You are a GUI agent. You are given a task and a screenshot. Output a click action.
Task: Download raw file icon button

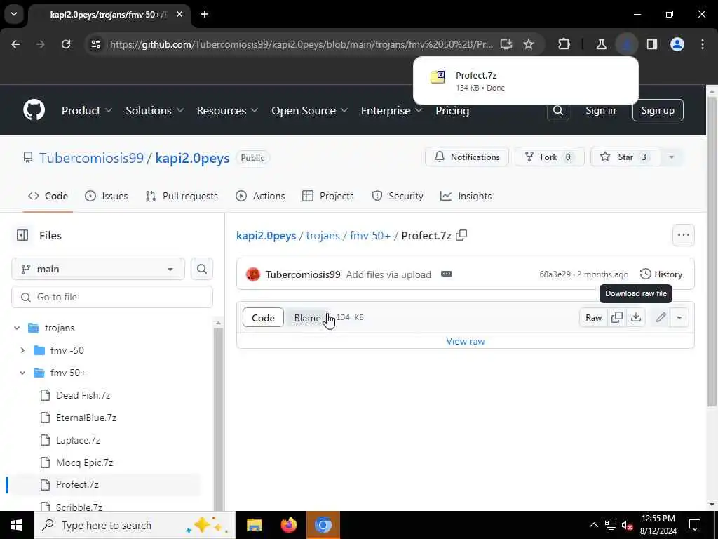pos(636,318)
